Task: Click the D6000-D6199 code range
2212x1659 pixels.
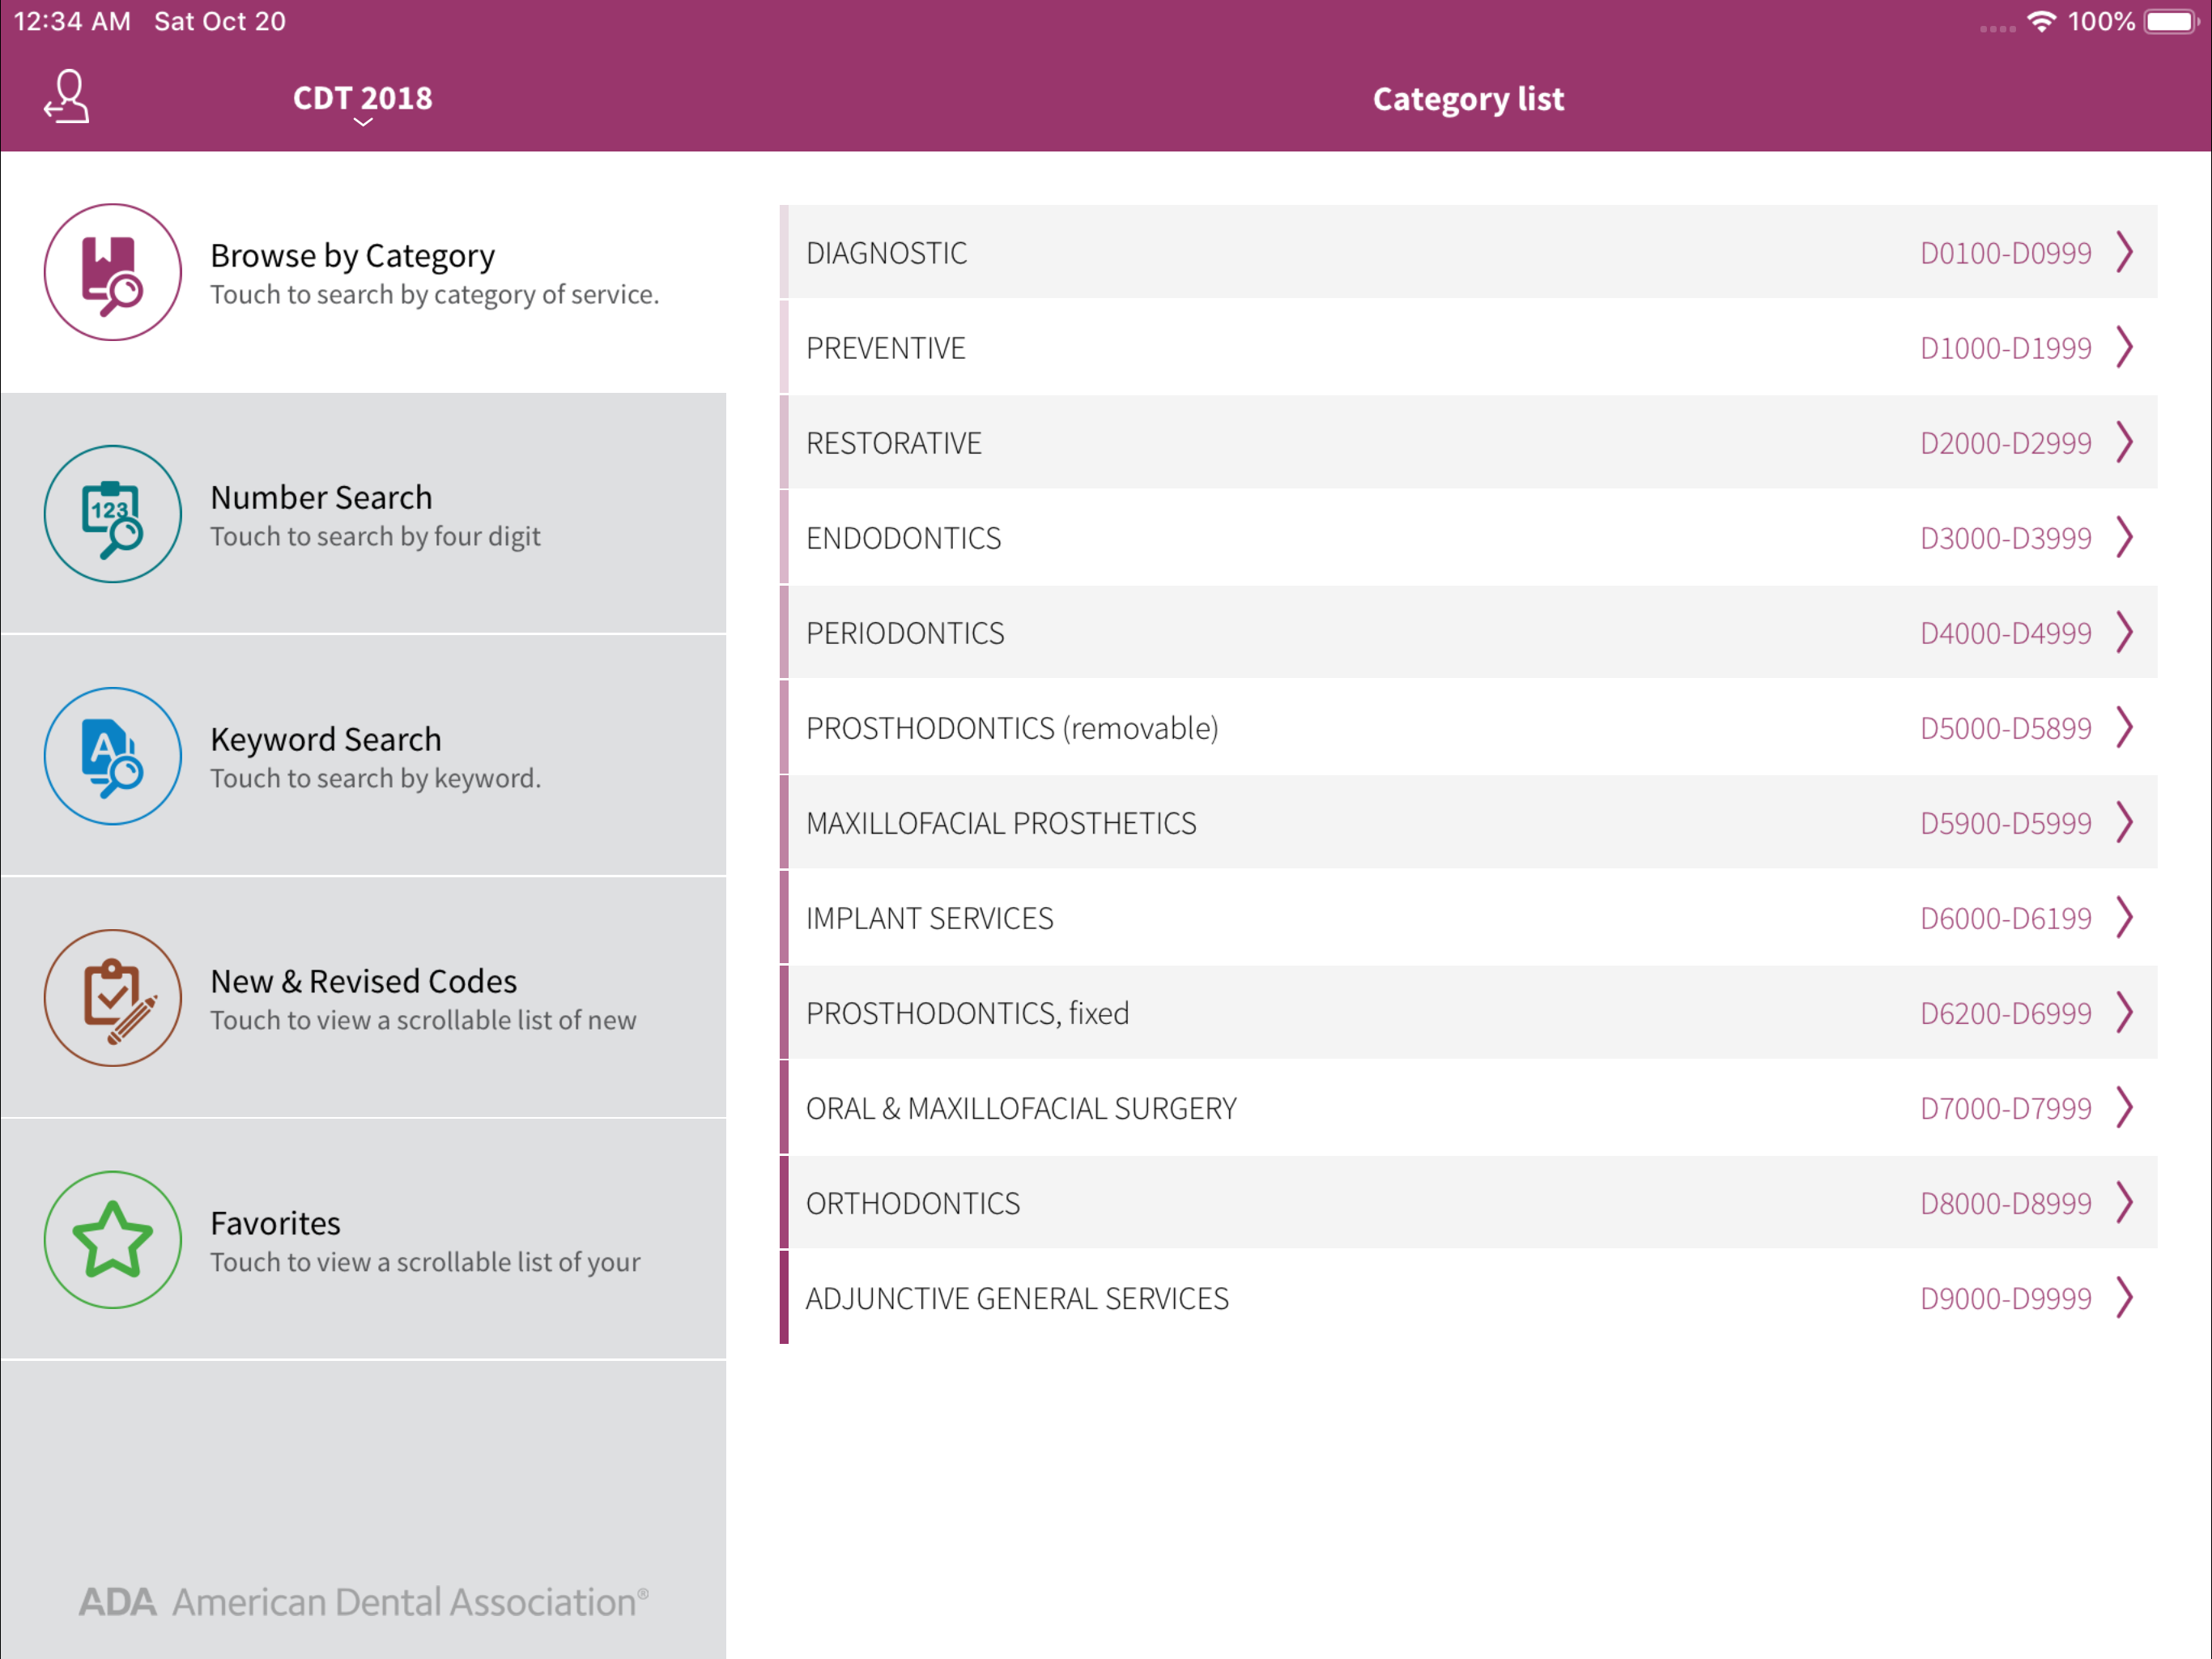Action: [2006, 919]
